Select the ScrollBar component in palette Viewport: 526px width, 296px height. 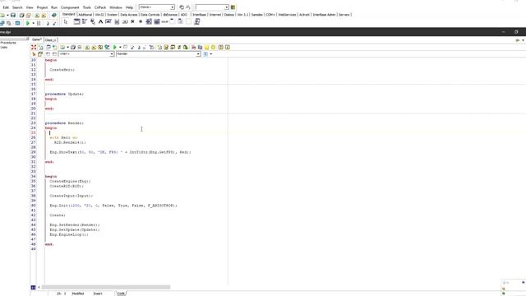pos(164,22)
